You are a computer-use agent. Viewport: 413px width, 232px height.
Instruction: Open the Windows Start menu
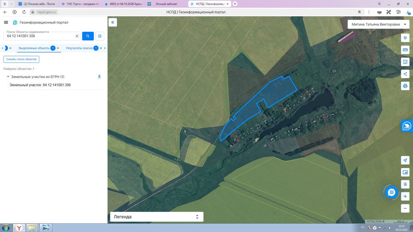6,227
